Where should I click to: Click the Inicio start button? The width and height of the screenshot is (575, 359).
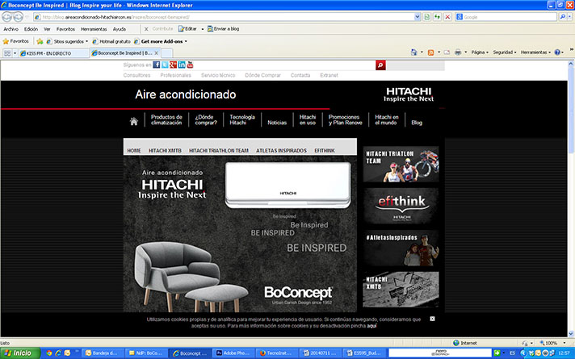[x=20, y=353]
